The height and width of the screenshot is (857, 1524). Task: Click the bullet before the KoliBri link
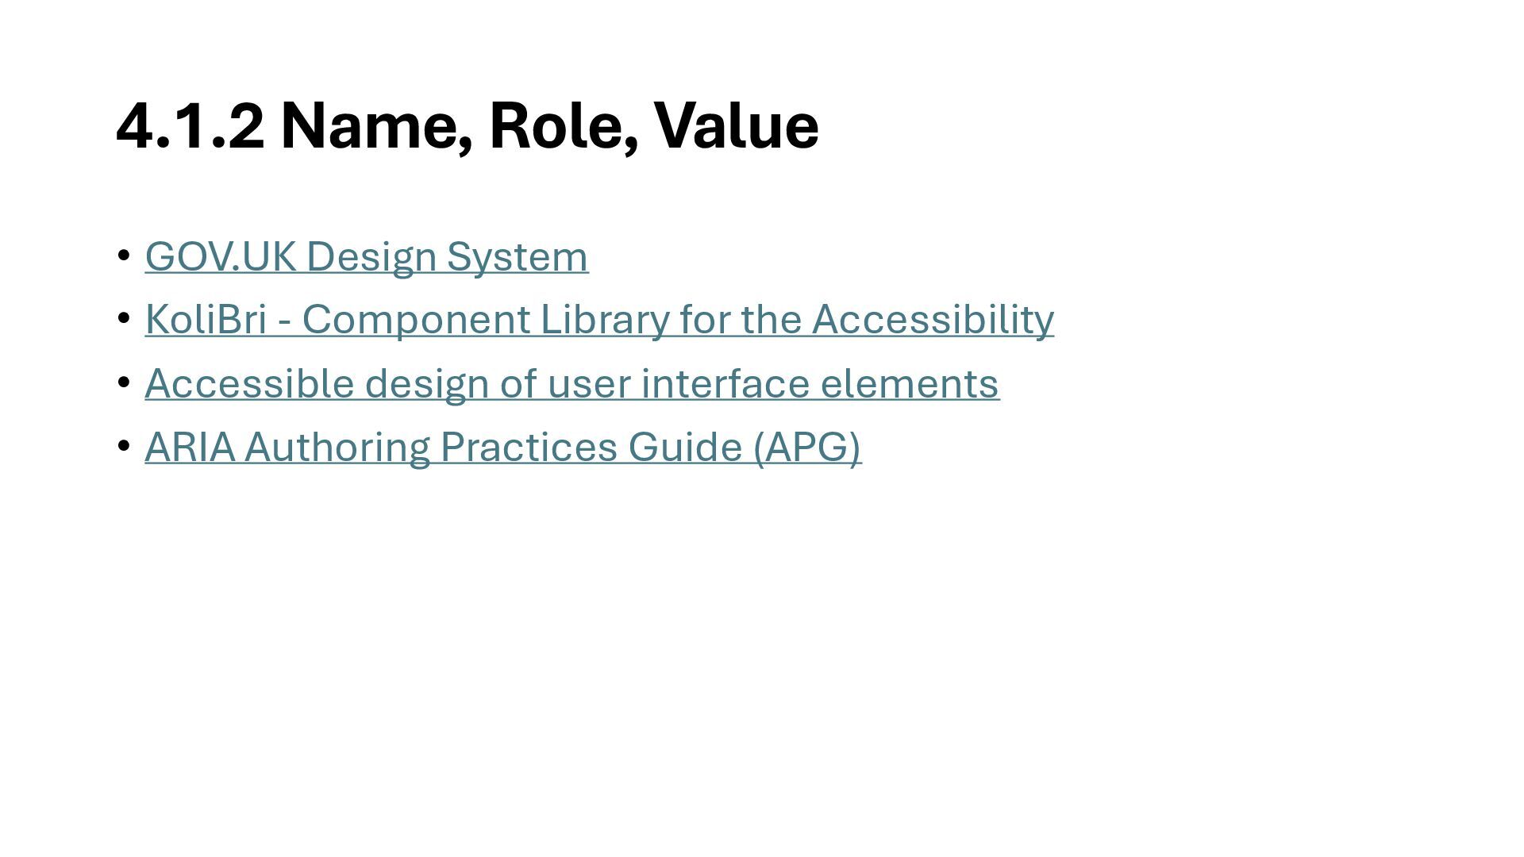click(123, 318)
